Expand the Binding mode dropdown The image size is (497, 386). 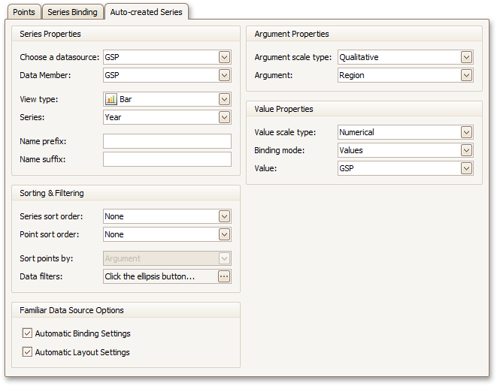click(x=466, y=150)
